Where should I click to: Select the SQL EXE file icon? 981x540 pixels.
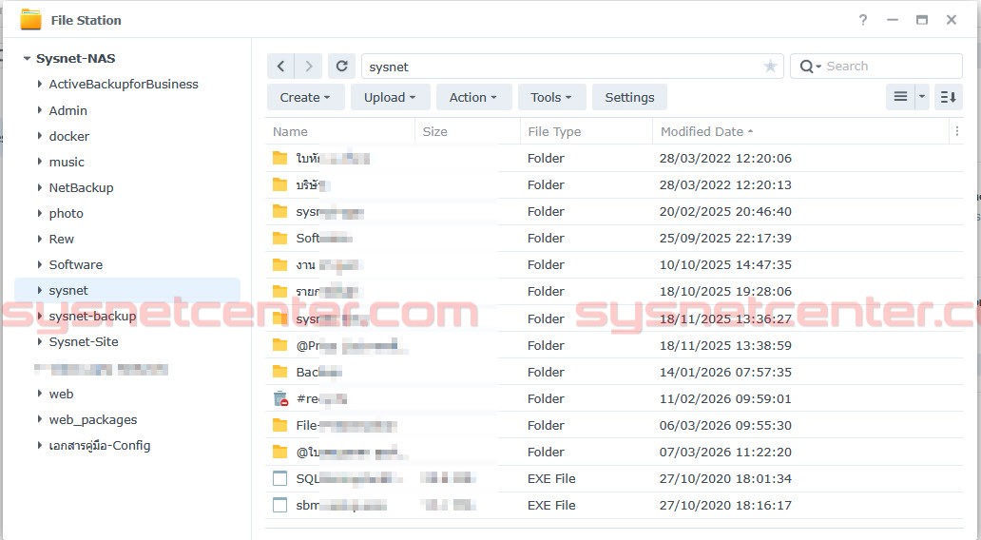[280, 478]
